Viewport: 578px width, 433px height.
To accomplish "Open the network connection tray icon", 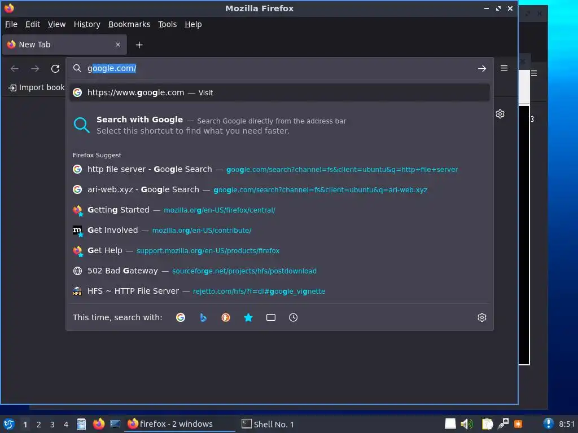I will (x=503, y=424).
